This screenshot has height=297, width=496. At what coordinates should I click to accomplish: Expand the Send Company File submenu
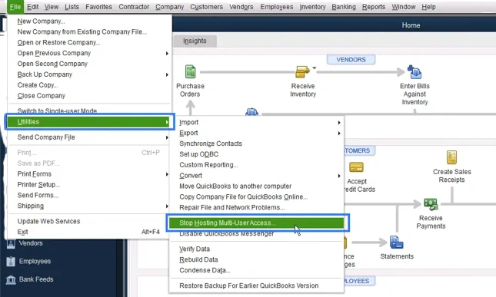point(167,137)
